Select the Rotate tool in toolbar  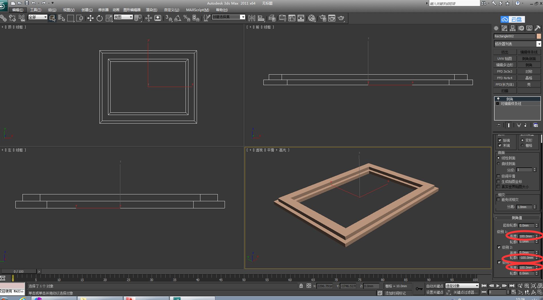coord(99,18)
